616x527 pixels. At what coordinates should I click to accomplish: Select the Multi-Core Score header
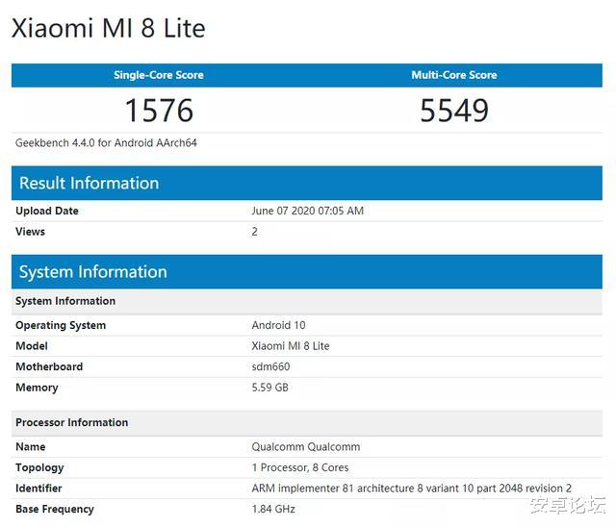[x=454, y=75]
